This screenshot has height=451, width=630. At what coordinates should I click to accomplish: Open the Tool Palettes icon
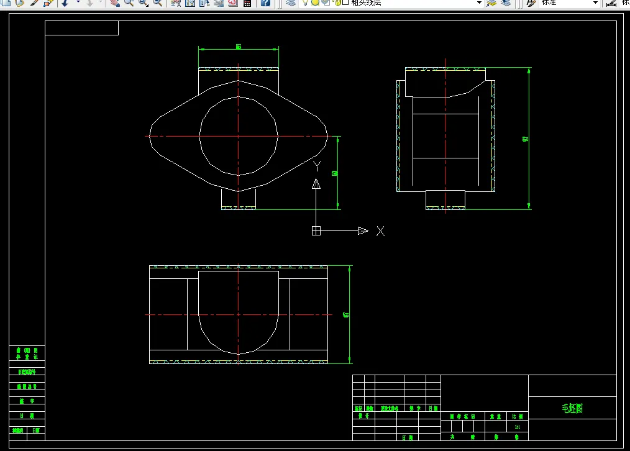tap(204, 3)
